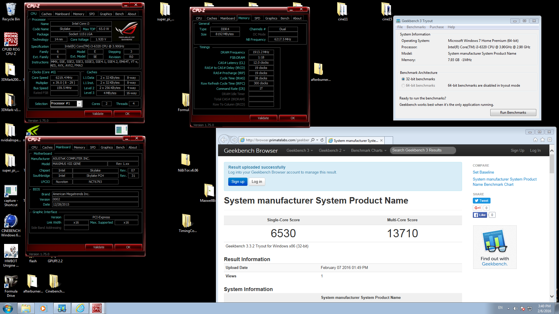Click the Facebook Like button

(x=480, y=215)
